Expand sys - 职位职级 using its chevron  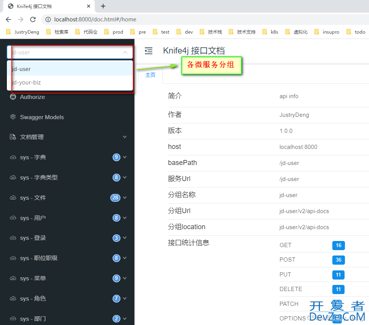point(125,258)
